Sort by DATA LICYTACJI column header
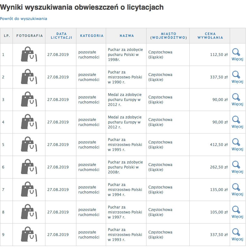Viewport: 246px width, 251px height. coord(61,36)
